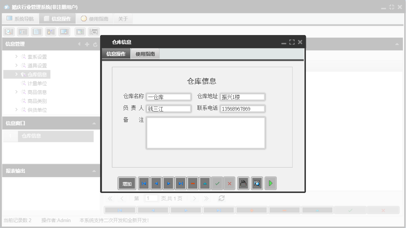Click the green checkmark confirm icon
Image resolution: width=406 pixels, height=228 pixels.
coord(217,183)
